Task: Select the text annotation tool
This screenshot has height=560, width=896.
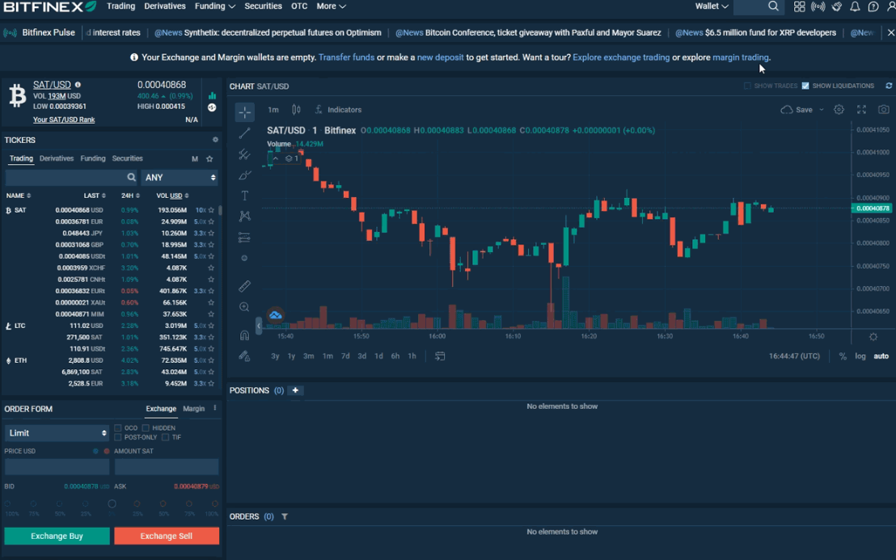Action: click(244, 196)
